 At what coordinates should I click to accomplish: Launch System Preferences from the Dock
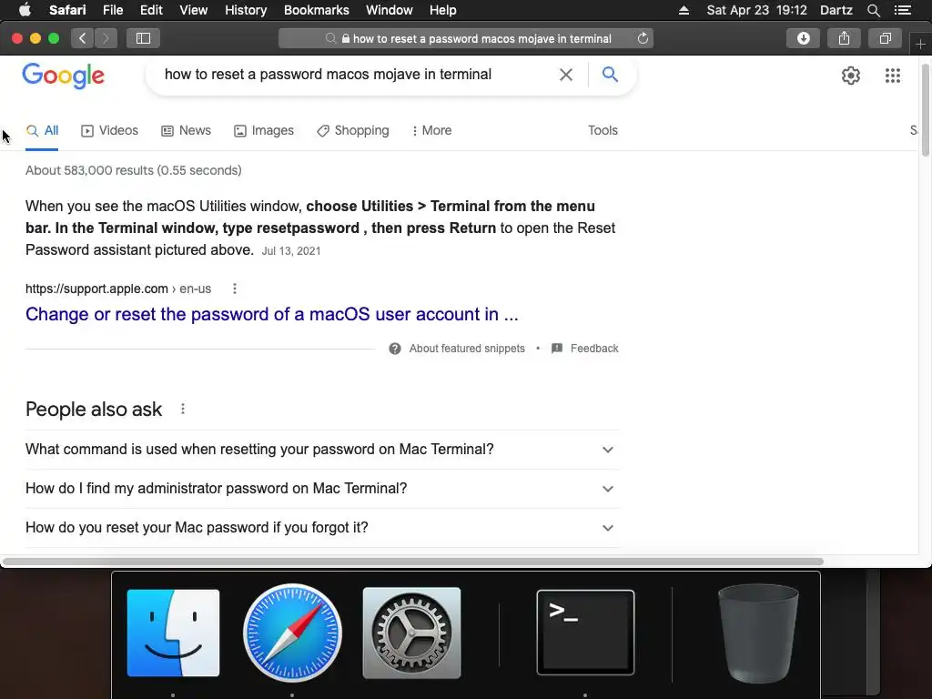(x=412, y=633)
